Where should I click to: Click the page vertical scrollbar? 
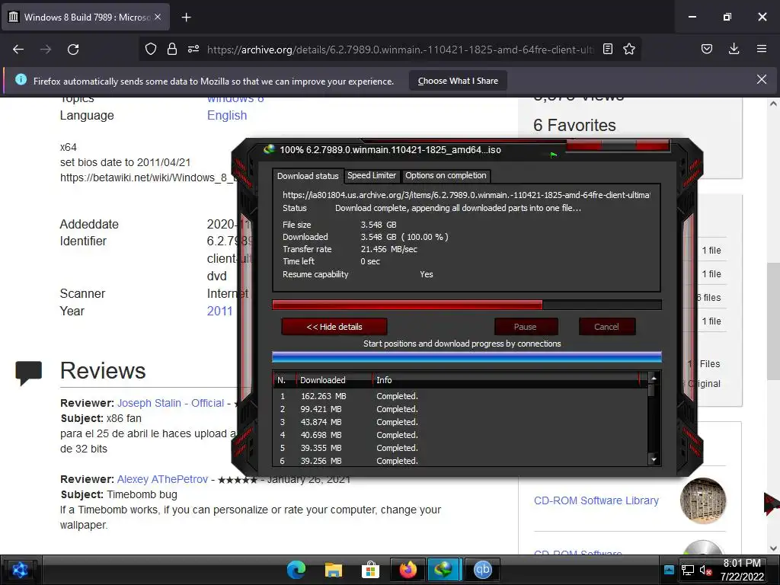click(x=773, y=325)
